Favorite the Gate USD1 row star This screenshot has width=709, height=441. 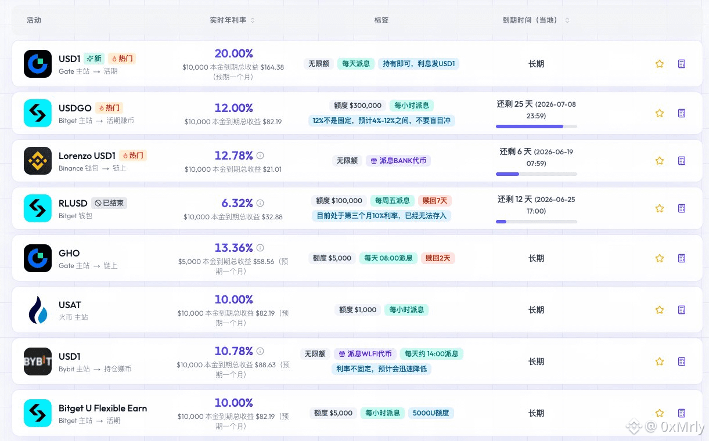point(659,64)
